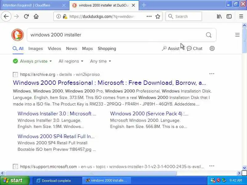Image resolution: width=247 pixels, height=185 pixels.
Task: Click the horizontal scrollbar left arrow
Action: 2,173
